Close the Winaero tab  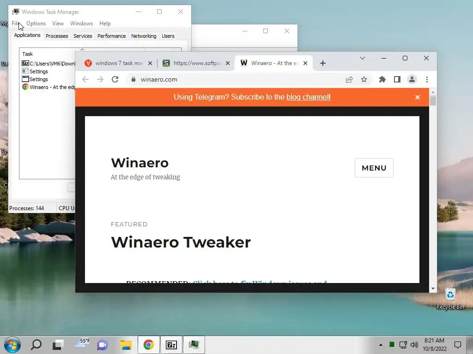(305, 63)
